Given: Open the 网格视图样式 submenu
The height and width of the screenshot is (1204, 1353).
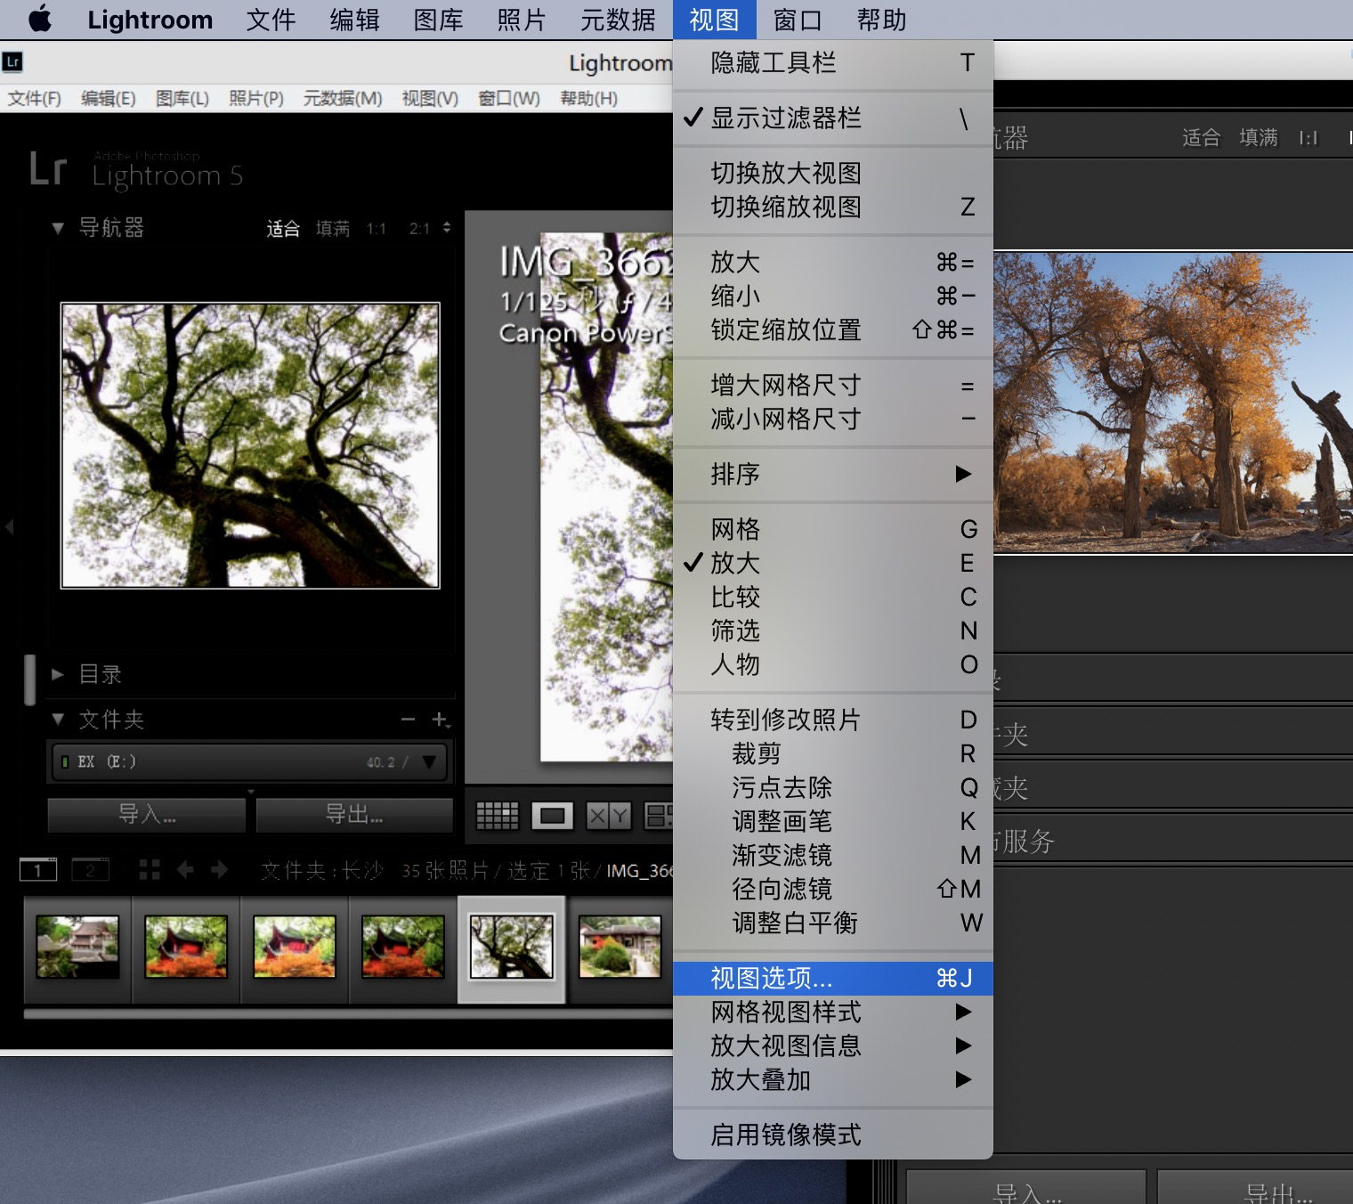Looking at the screenshot, I should [x=833, y=1012].
